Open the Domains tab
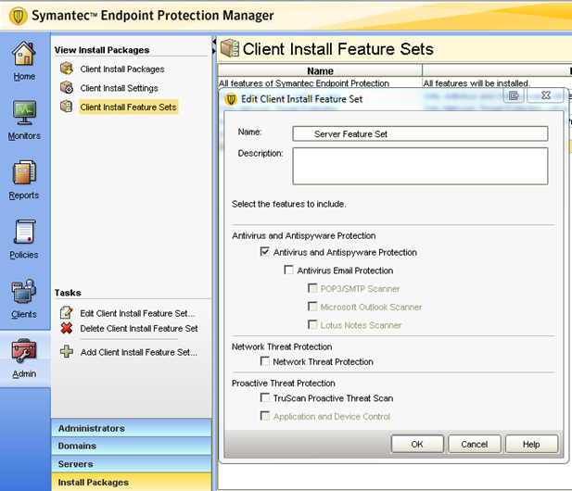Viewport: 572px width, 491px height. pos(132,446)
